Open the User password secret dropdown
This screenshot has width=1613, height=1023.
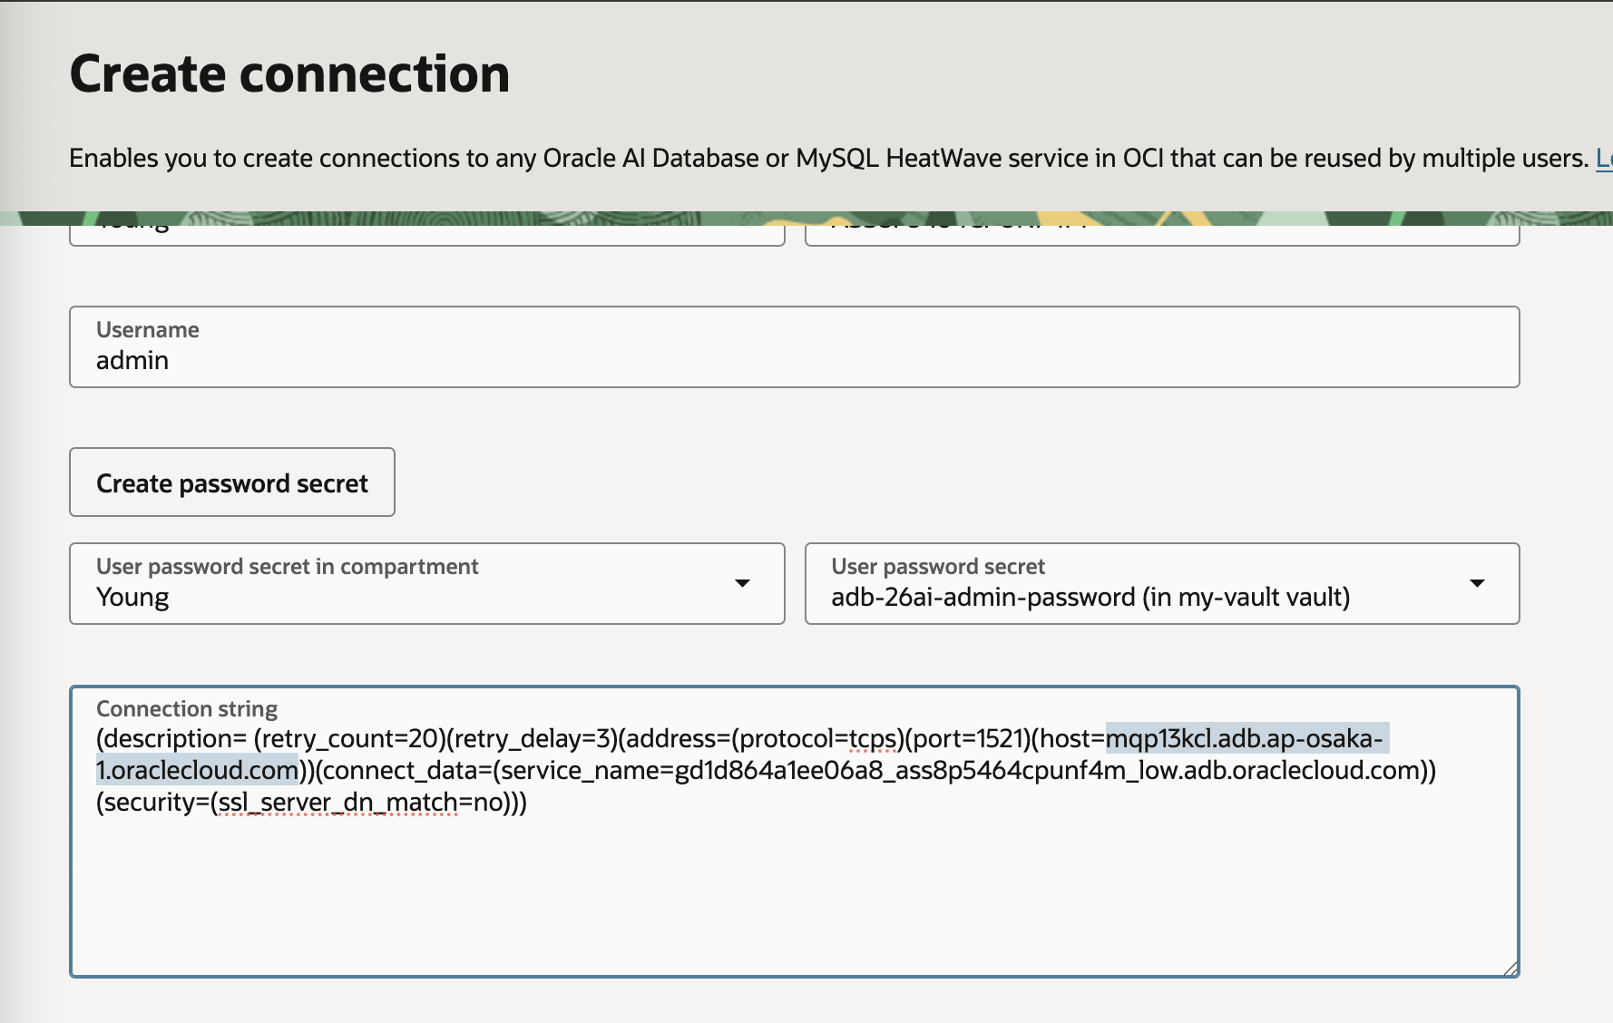tap(1161, 583)
